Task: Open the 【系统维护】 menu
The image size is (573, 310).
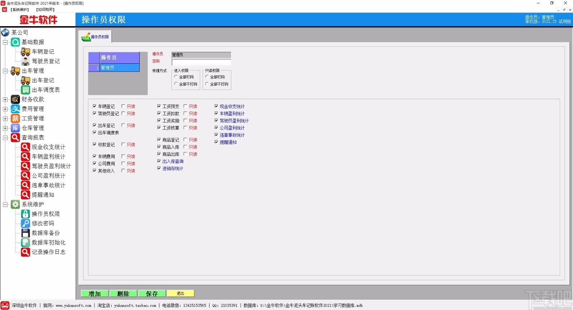Action: pyautogui.click(x=19, y=10)
